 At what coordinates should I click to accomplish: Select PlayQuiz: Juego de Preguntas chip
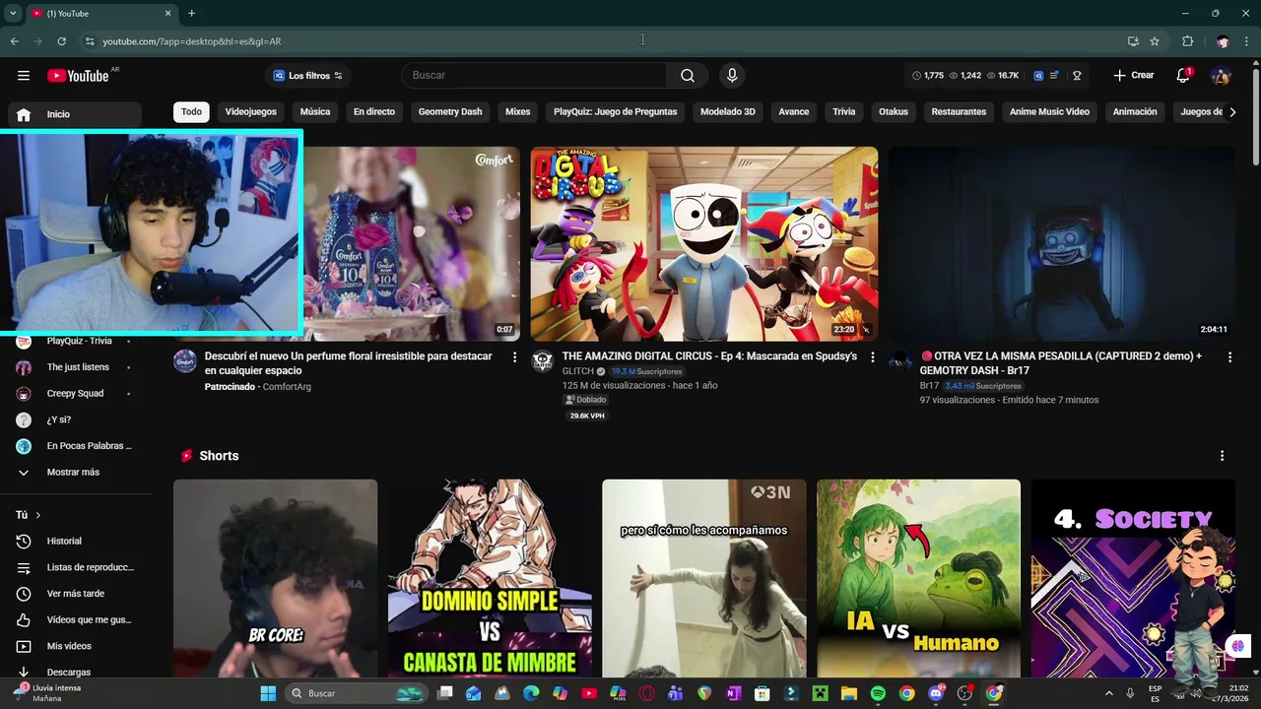pos(616,111)
